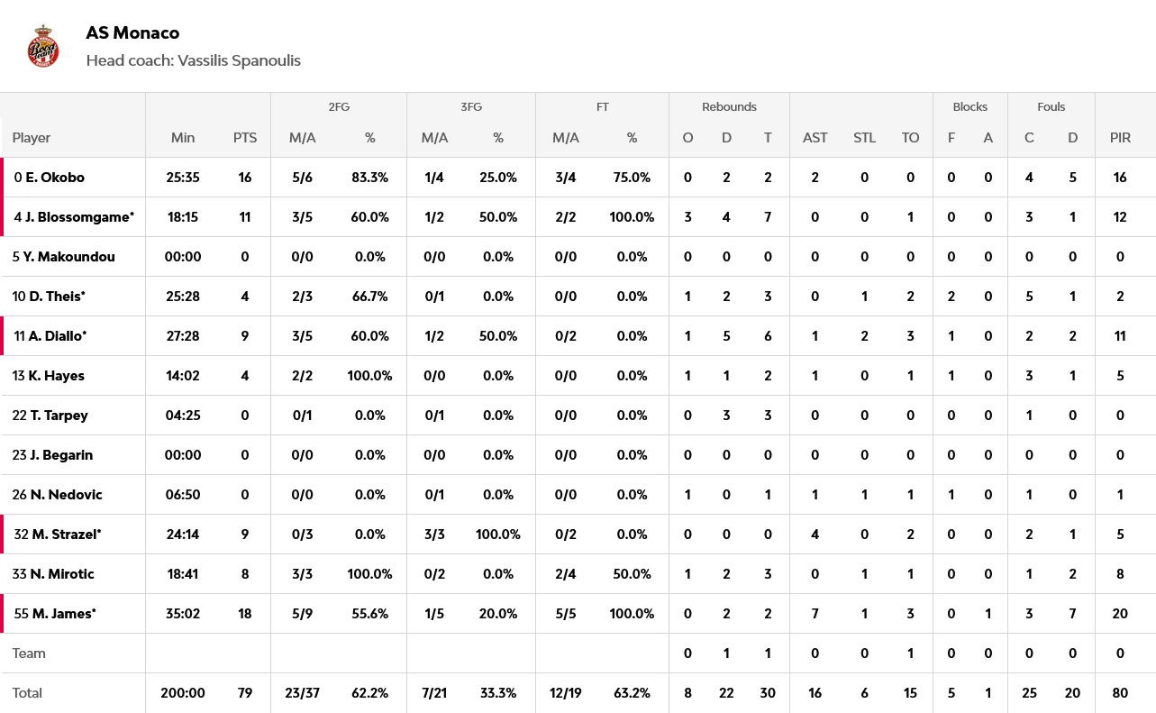Click A. Diallo's name

[57, 336]
